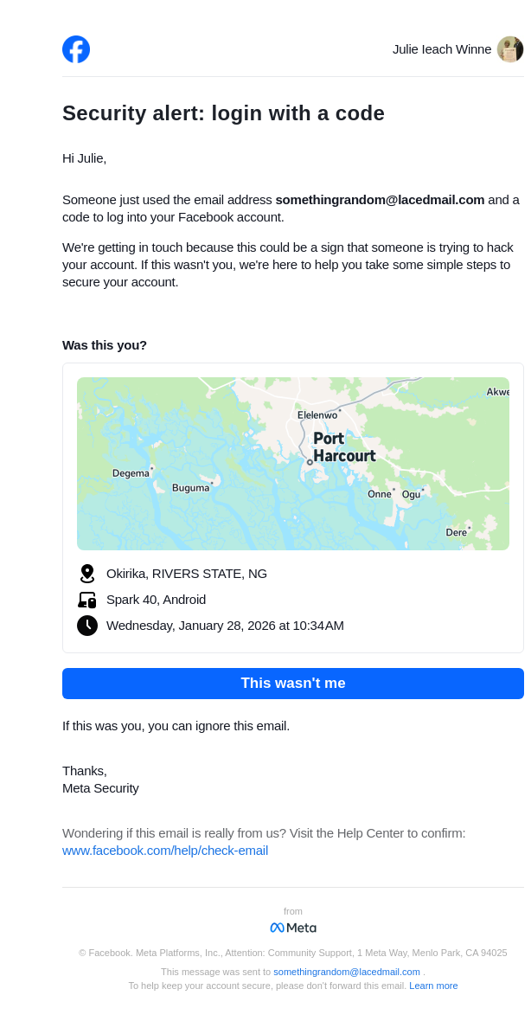Click the Facebook logo icon
This screenshot has width=531, height=1034.
[x=76, y=49]
